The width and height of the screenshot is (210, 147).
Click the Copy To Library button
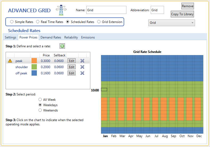182,14
